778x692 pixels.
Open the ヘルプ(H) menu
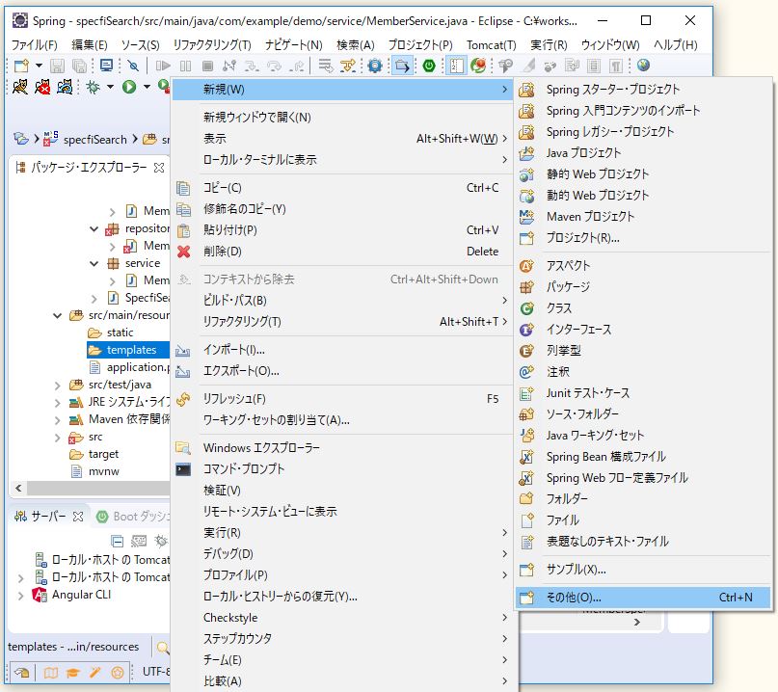tap(675, 44)
